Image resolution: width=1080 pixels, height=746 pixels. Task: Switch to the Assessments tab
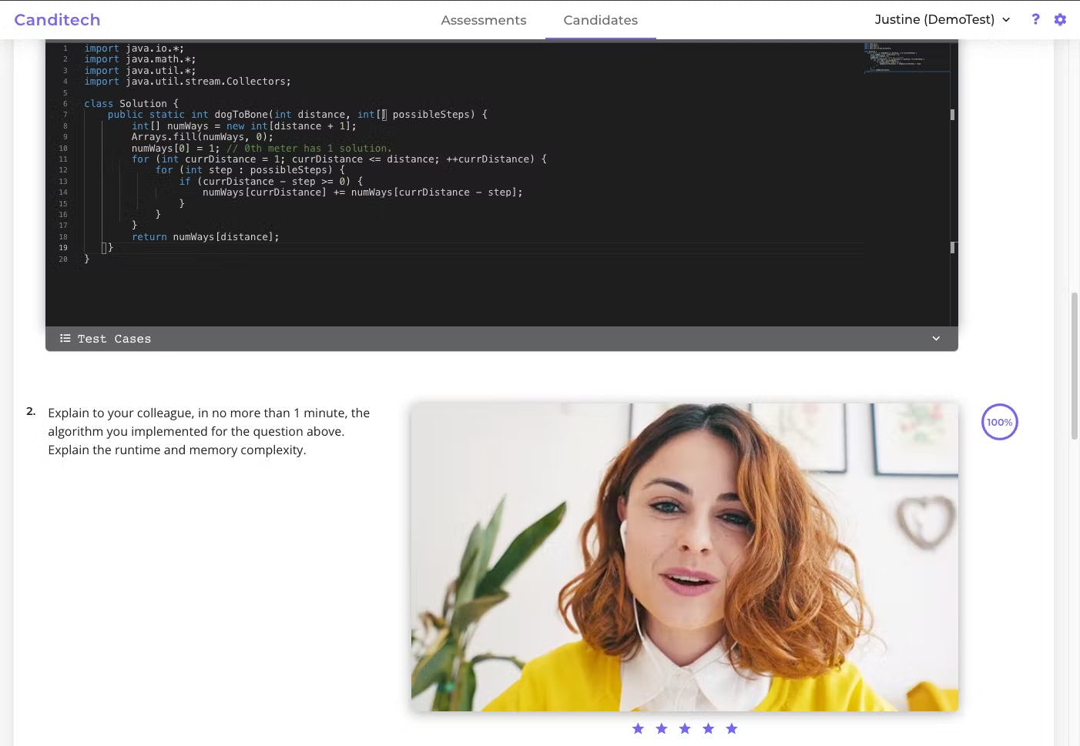(484, 20)
